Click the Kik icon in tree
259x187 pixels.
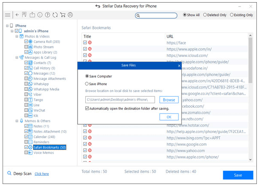click(31, 115)
